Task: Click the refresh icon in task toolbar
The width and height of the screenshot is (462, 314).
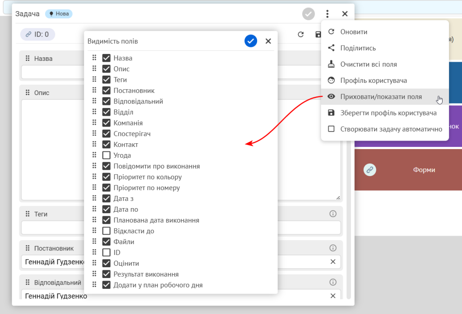Action: point(300,34)
